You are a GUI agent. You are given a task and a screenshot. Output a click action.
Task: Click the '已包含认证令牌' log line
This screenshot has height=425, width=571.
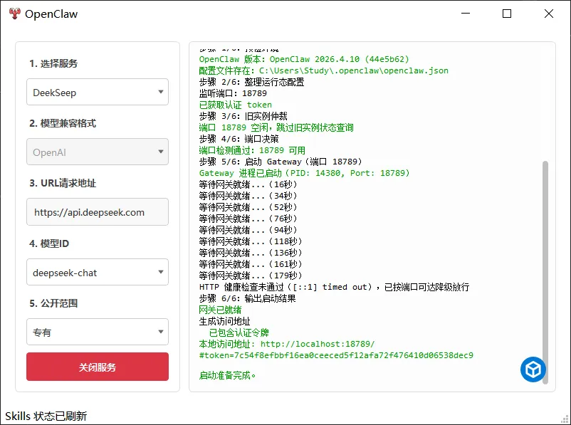coord(239,332)
